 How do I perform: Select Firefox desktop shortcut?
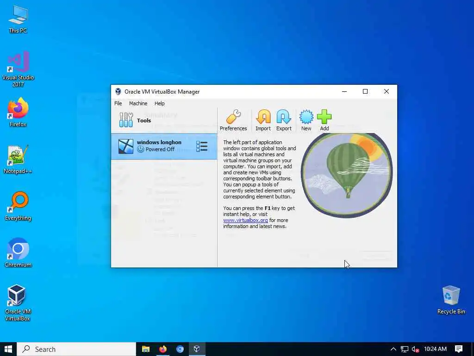pyautogui.click(x=18, y=112)
